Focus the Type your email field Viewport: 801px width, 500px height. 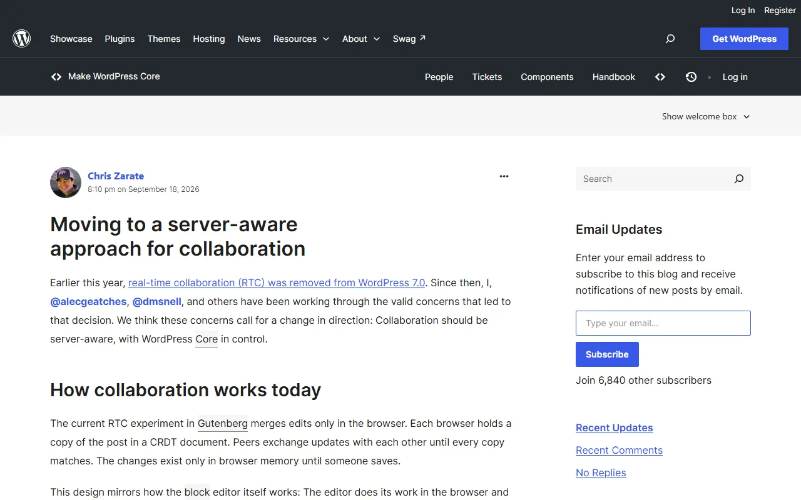click(x=663, y=323)
